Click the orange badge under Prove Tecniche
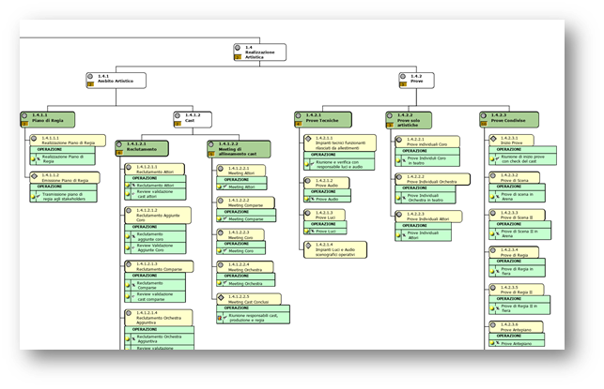The width and height of the screenshot is (604, 389). click(300, 124)
